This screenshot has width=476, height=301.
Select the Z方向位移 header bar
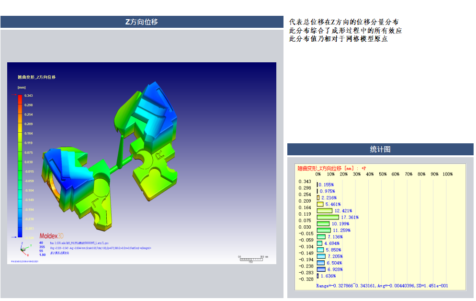click(142, 22)
